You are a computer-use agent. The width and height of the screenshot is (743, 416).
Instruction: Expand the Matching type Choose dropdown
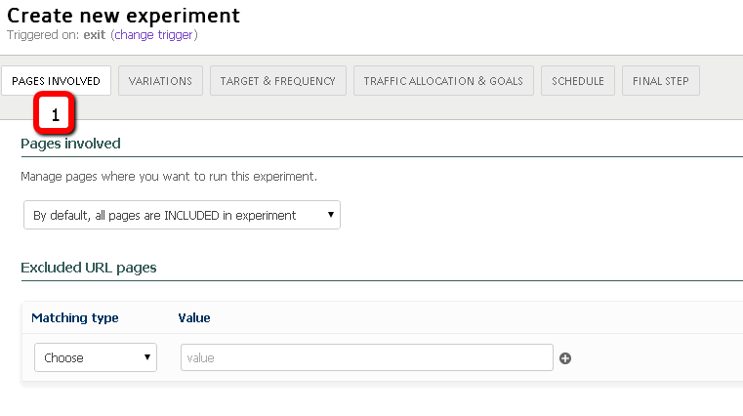click(96, 357)
